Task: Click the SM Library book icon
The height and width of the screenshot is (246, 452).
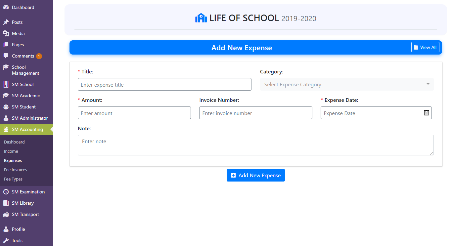Action: click(x=6, y=203)
